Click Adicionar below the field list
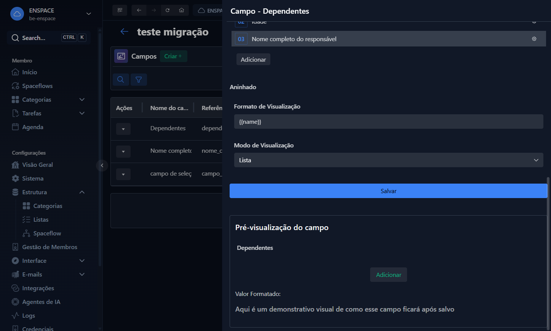The width and height of the screenshot is (551, 331). coord(253,59)
